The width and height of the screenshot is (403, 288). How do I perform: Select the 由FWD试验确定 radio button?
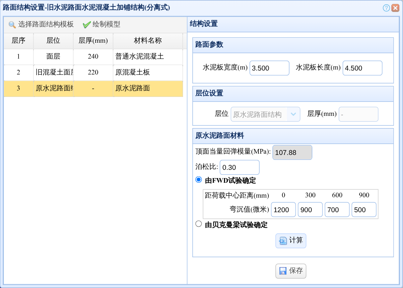[x=199, y=180]
